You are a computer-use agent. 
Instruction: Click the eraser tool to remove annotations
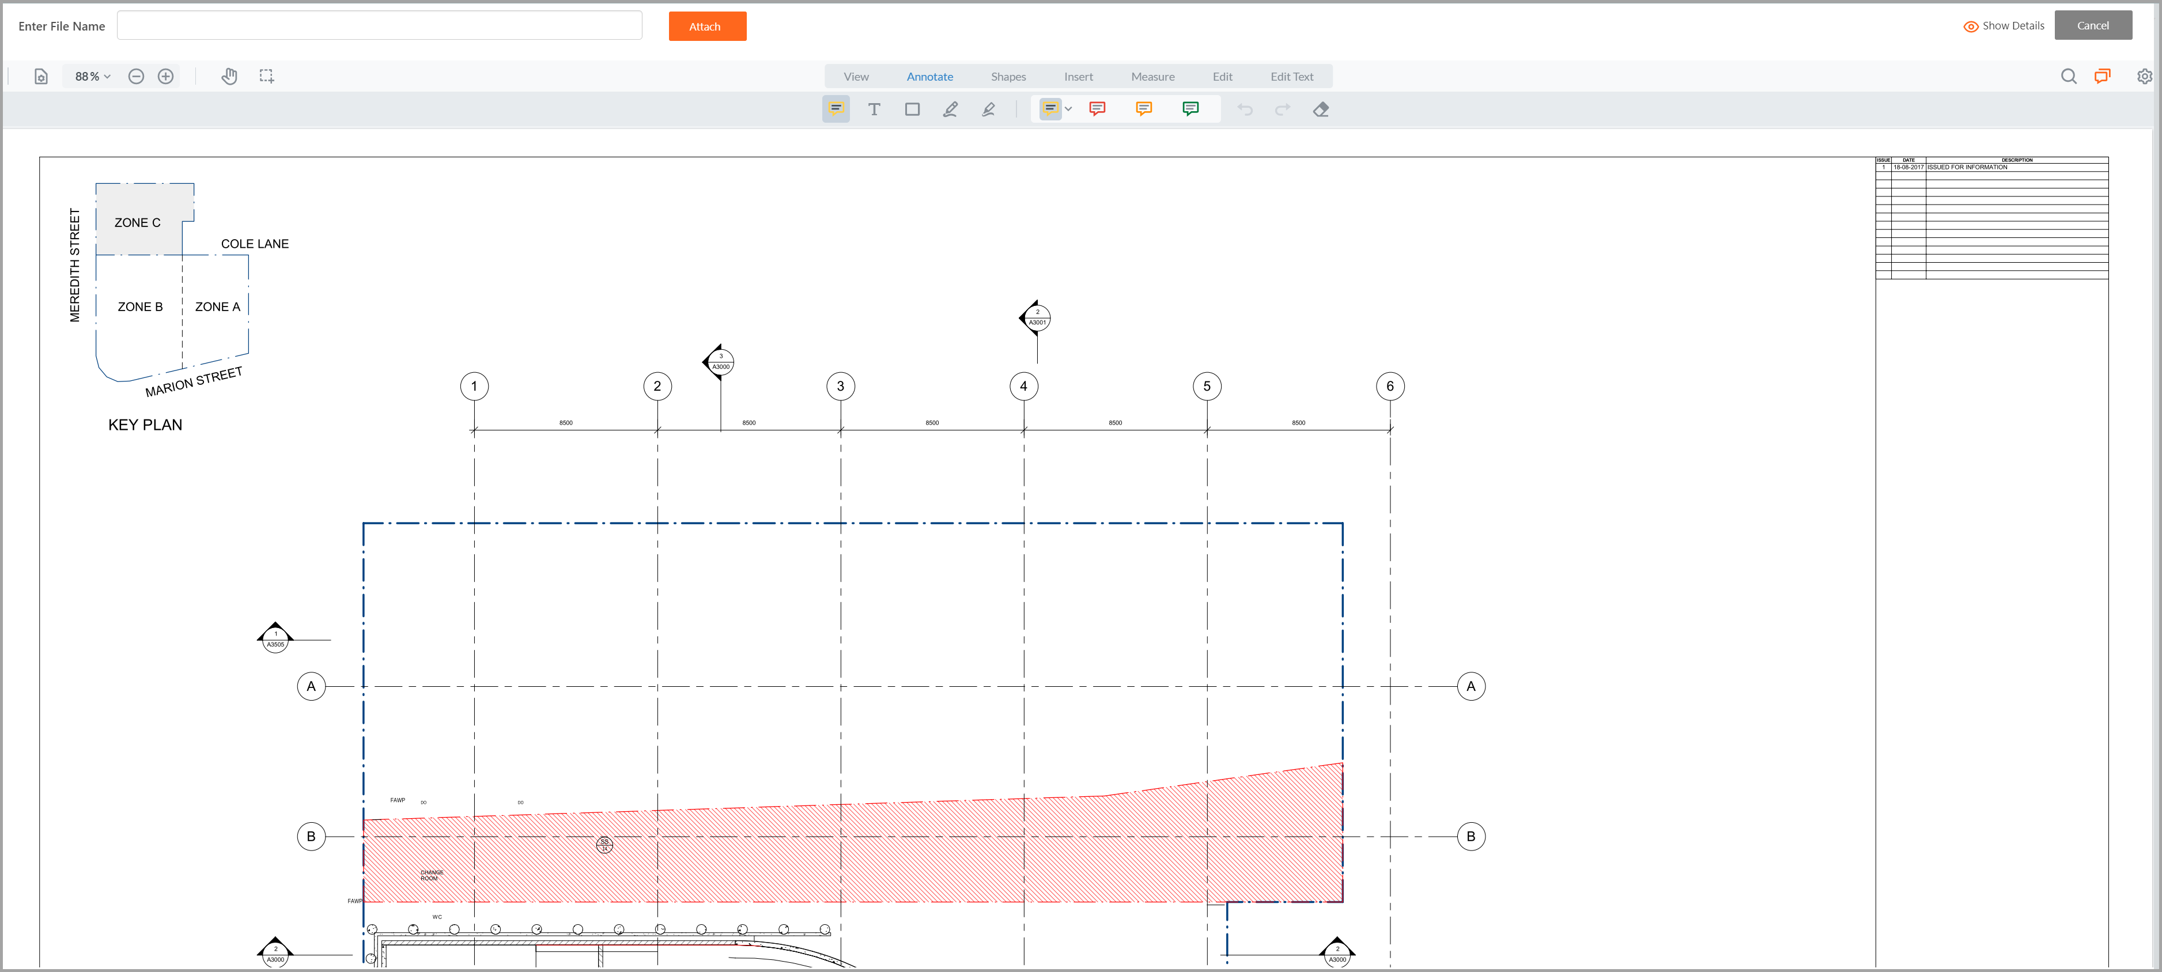pos(1320,109)
